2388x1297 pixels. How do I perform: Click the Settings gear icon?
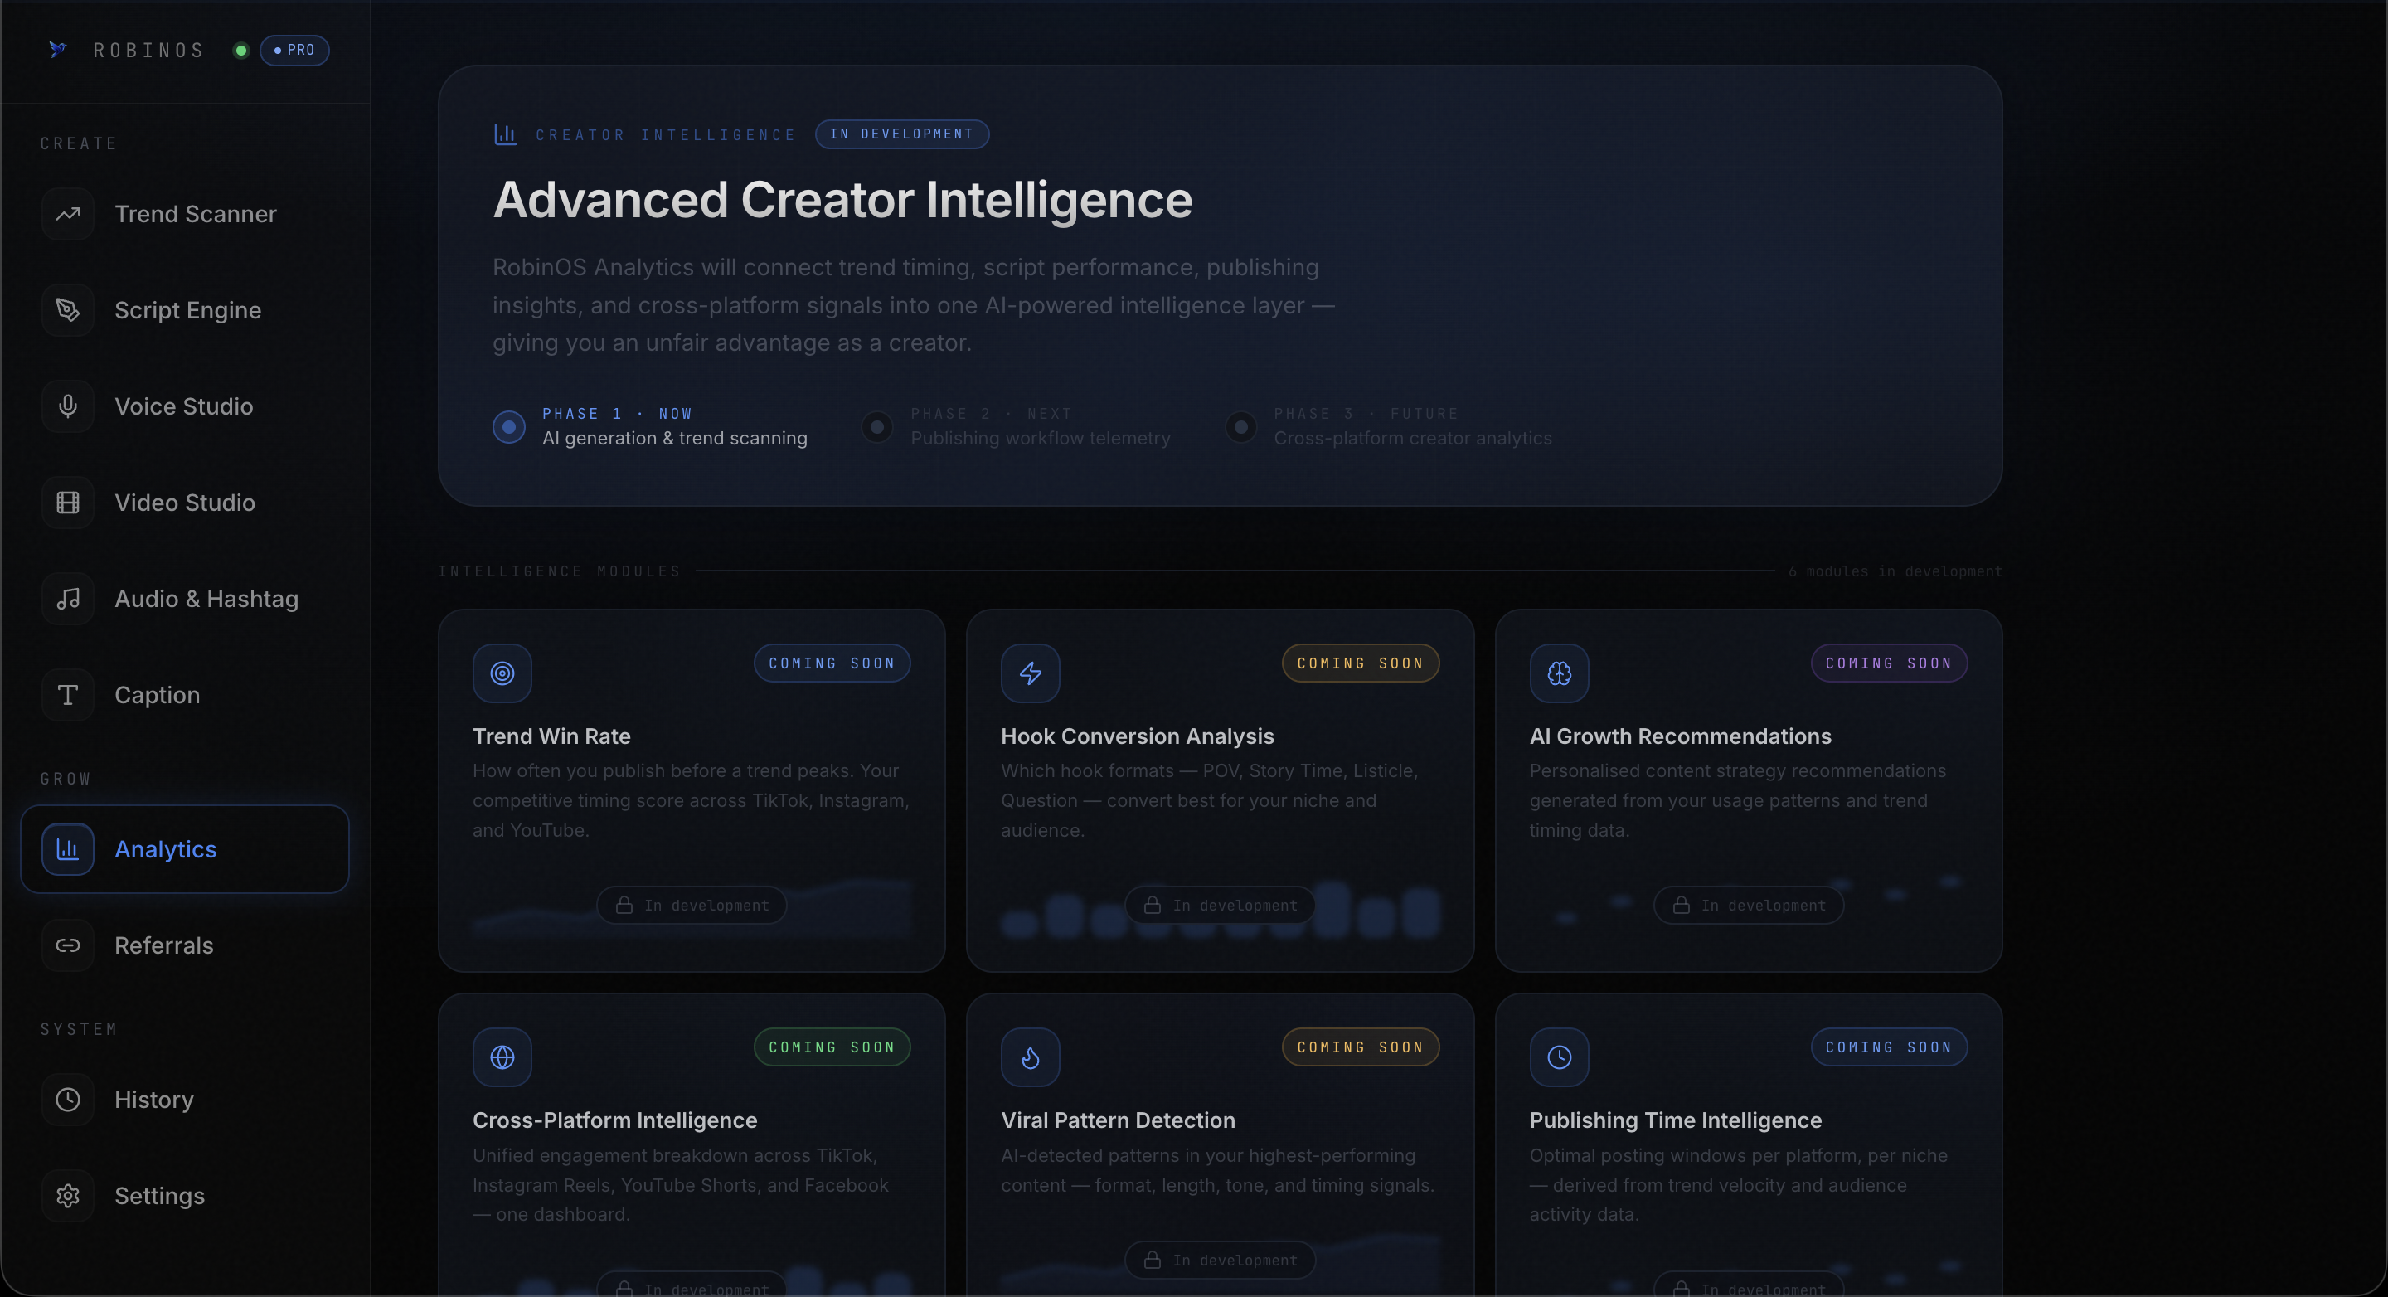click(x=68, y=1196)
